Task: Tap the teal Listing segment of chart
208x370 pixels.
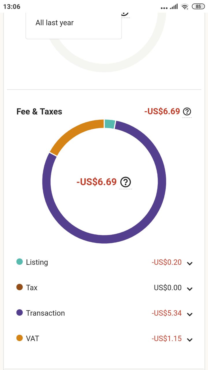Action: 110,124
